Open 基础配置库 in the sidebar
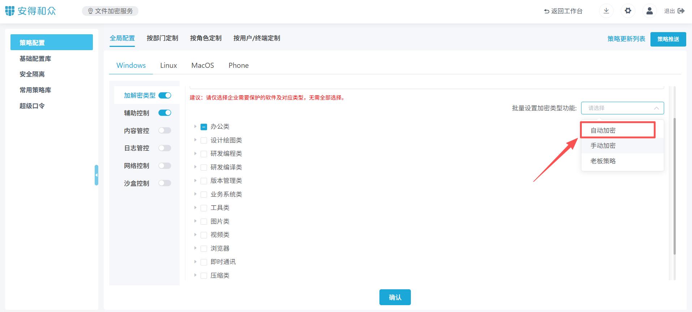Screen dimensions: 692x312 point(35,58)
